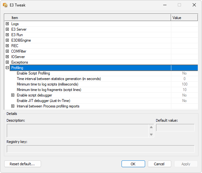Click the Default value field
The image size is (202, 173).
click(175, 127)
